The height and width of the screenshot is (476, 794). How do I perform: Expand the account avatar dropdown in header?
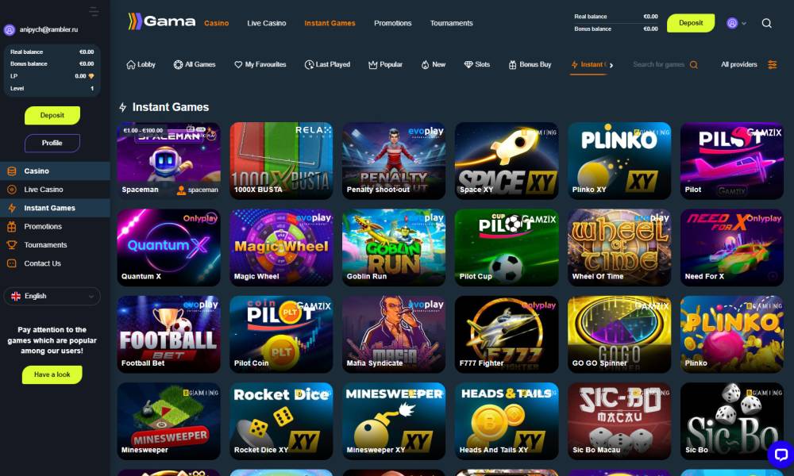coord(736,23)
